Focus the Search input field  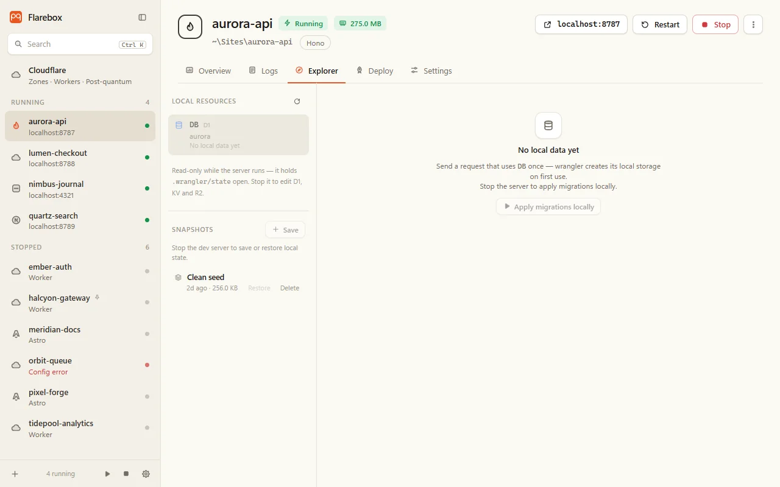(80, 44)
